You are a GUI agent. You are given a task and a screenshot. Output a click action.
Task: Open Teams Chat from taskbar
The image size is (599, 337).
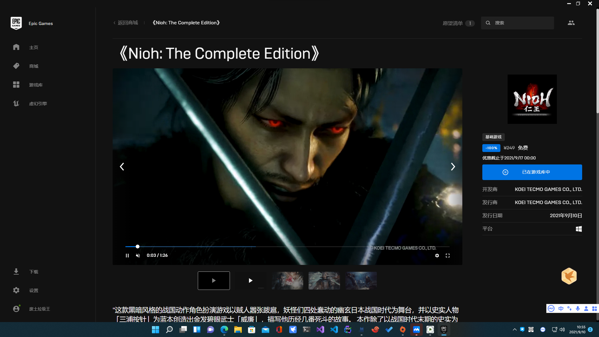[x=210, y=330]
